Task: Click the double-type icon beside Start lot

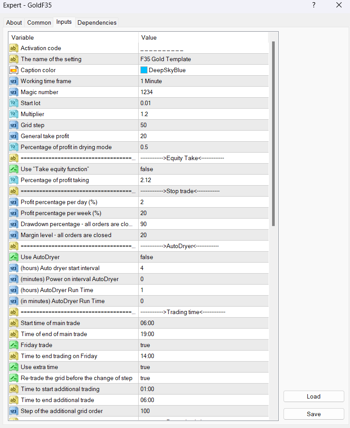Action: coord(14,103)
